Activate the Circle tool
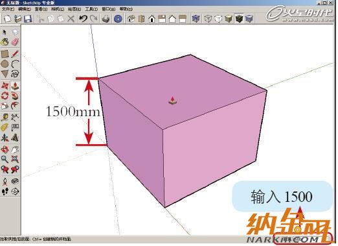The image size is (338, 246). 5,64
